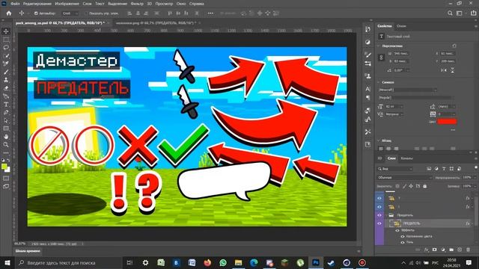Hide the '?' text layer
This screenshot has height=269, width=479.
(379, 198)
